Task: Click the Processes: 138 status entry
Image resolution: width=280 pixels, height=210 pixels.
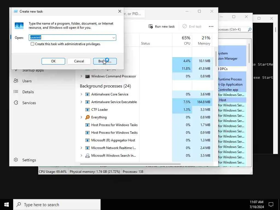Action: pyautogui.click(x=133, y=172)
